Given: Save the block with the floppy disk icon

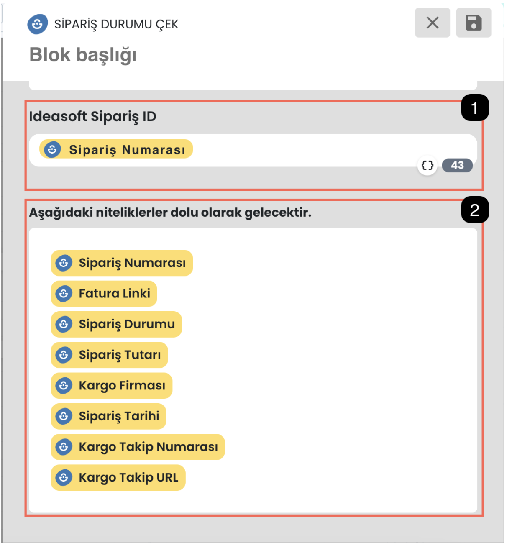Looking at the screenshot, I should tap(474, 23).
